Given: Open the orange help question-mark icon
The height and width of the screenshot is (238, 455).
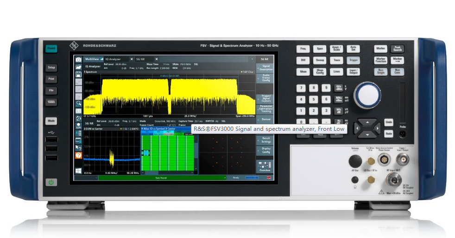Looking at the screenshot, I should [x=78, y=155].
